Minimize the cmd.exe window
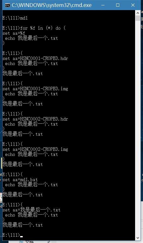 tap(103, 5)
